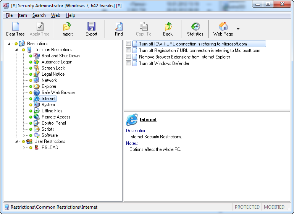Click the Web Page house icon
Screen dimensions: 294x214
[223, 26]
